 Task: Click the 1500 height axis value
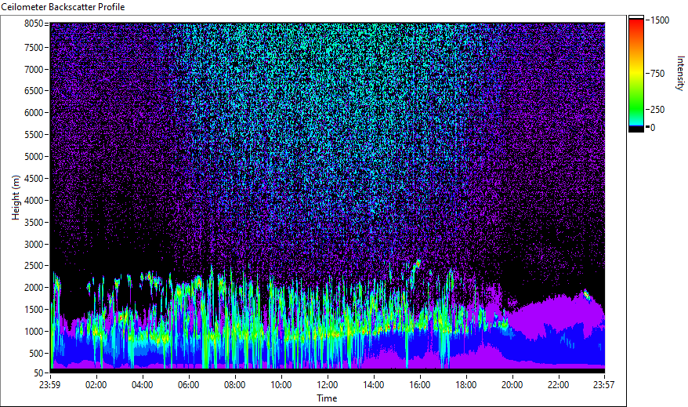click(x=34, y=310)
